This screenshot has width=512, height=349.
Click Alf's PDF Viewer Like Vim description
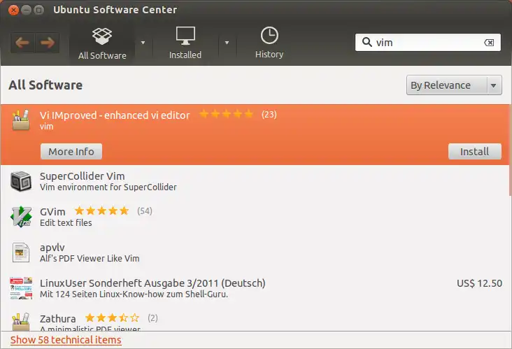pyautogui.click(x=90, y=259)
